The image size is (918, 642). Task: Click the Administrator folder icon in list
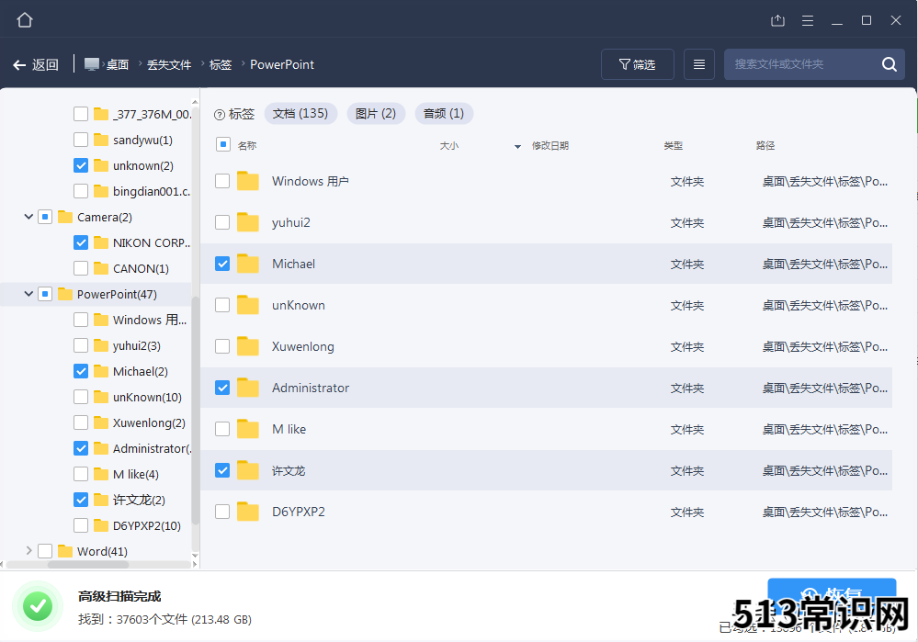248,388
